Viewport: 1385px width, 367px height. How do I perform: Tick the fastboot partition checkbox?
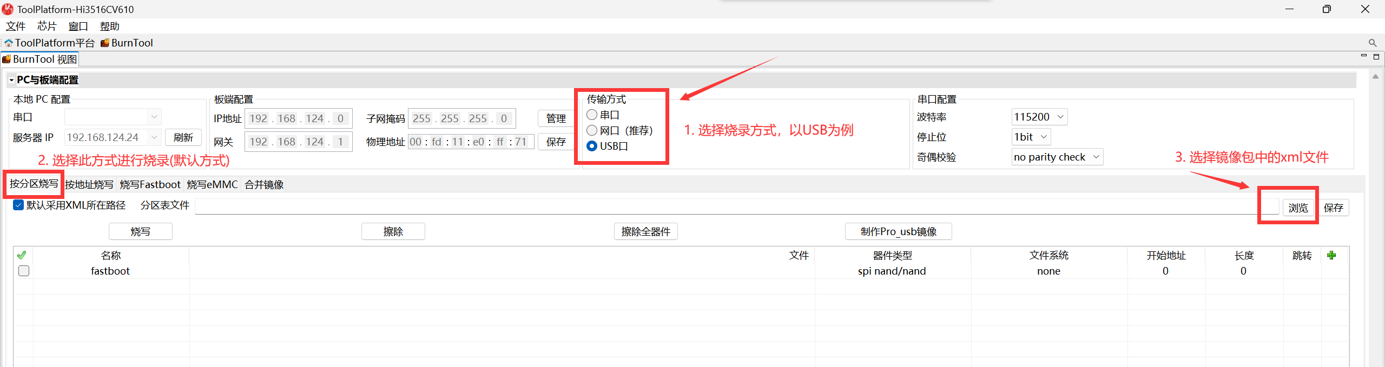coord(24,271)
